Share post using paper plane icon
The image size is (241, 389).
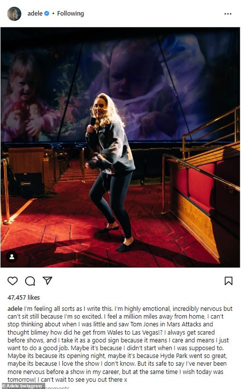(47, 281)
